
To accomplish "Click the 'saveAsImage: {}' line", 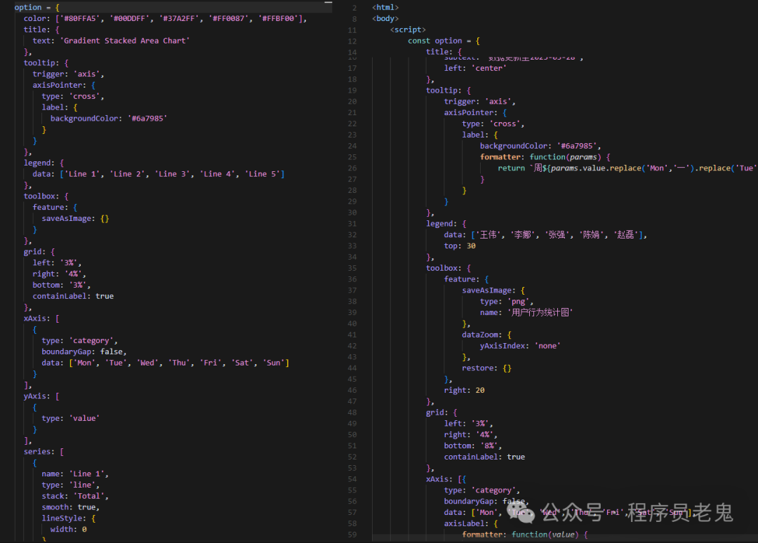I will [x=75, y=218].
